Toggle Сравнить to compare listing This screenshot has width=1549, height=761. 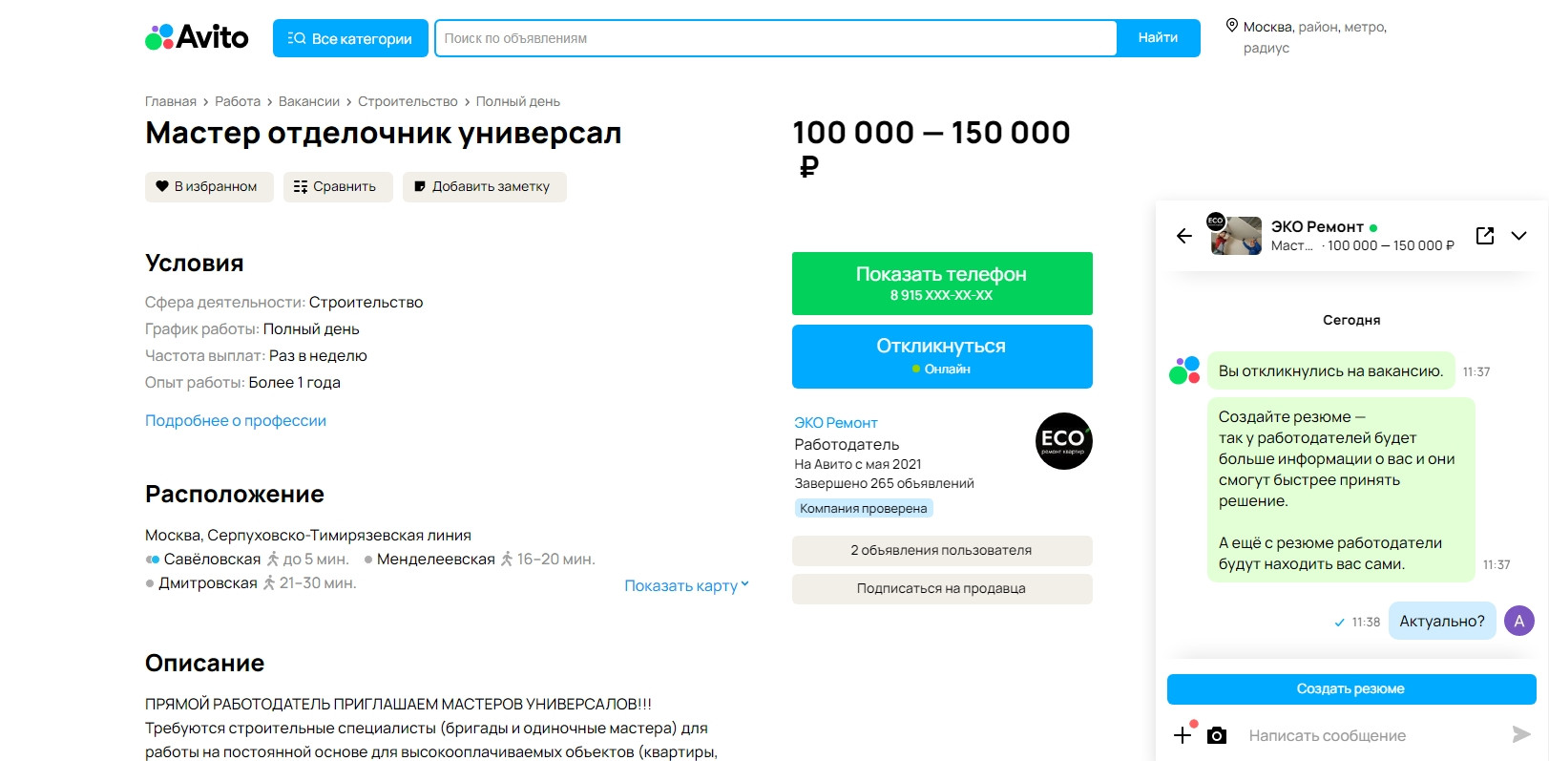point(338,187)
